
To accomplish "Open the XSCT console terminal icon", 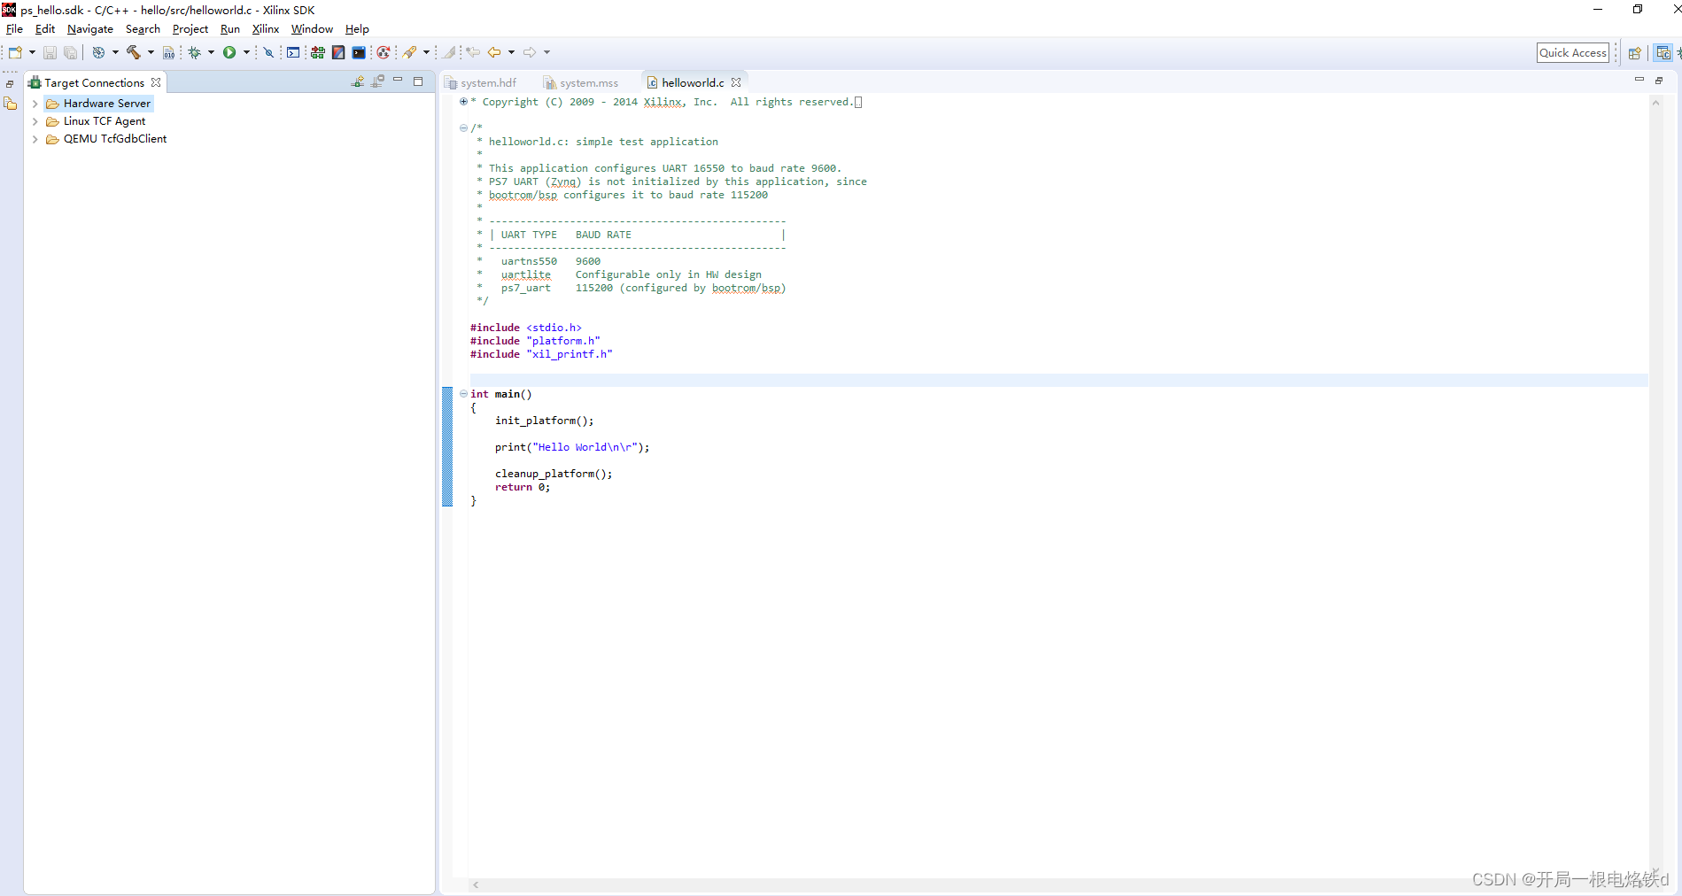I will (x=293, y=52).
